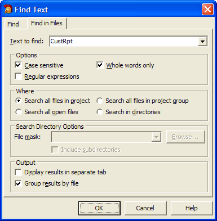
Task: Uncheck Group results by file
Action: (x=18, y=183)
